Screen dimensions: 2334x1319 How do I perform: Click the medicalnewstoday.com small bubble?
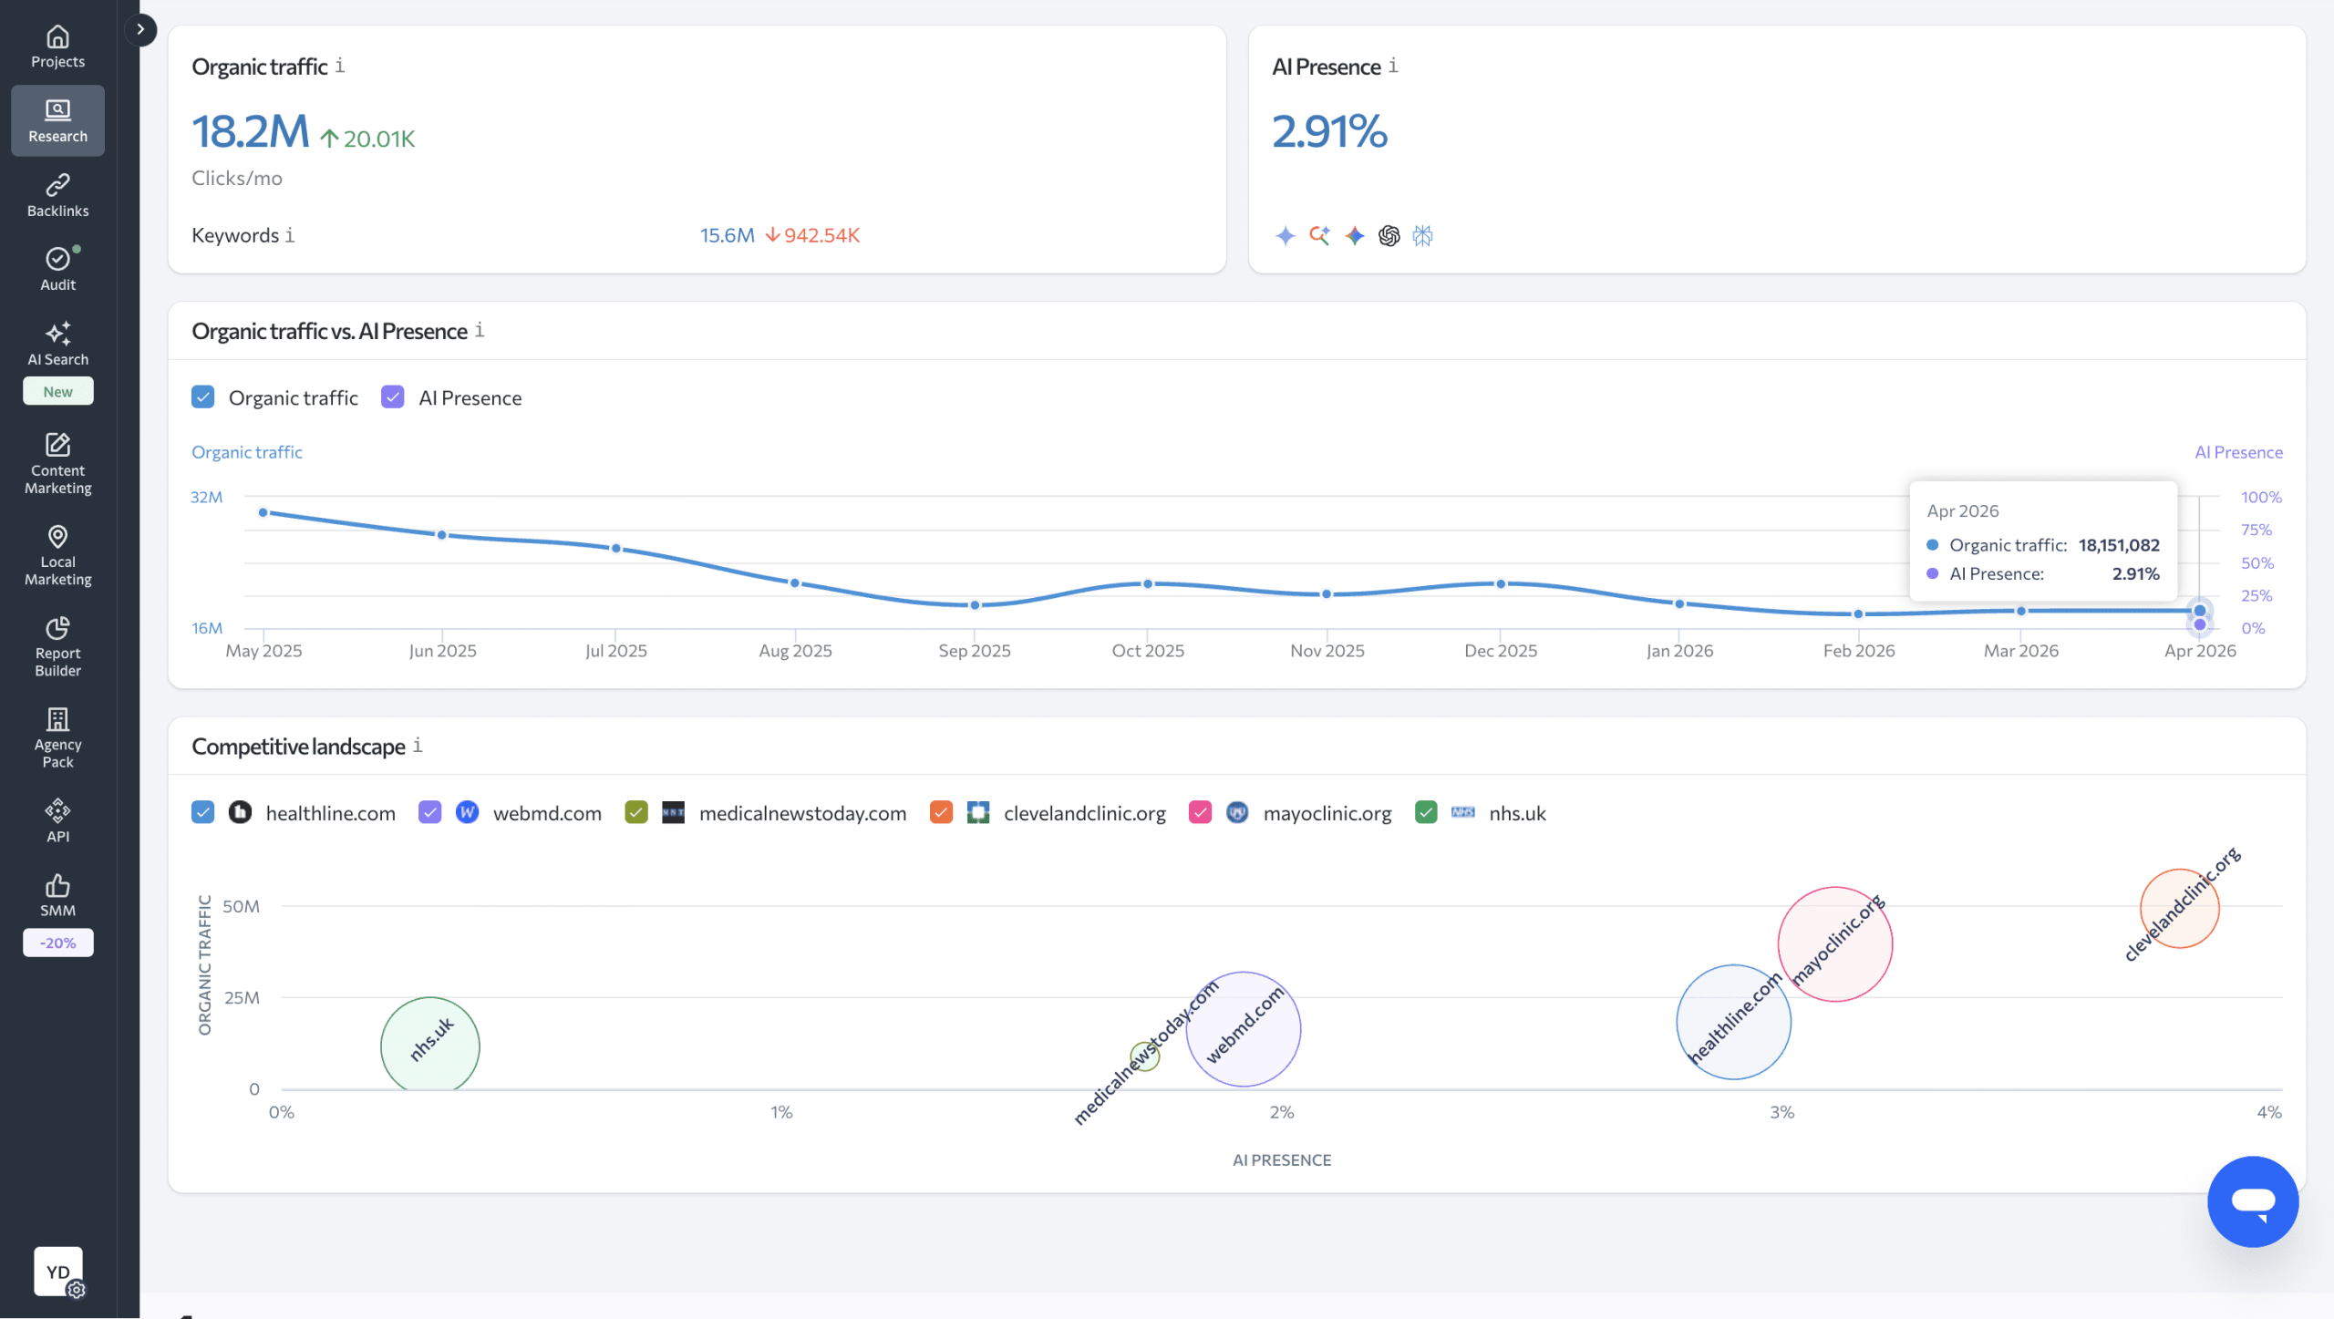1144,1056
